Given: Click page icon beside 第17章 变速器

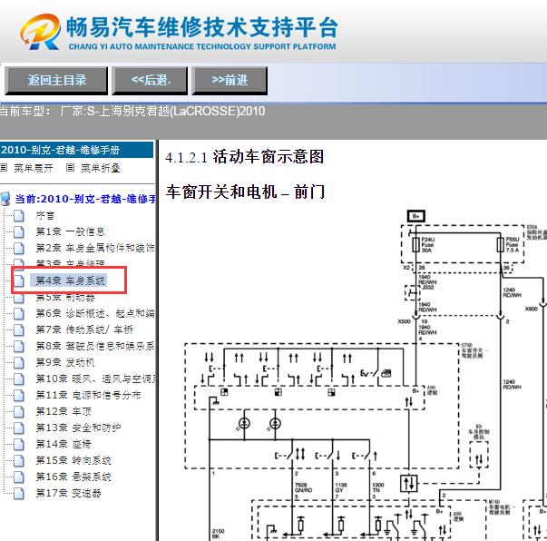Looking at the screenshot, I should 18,494.
